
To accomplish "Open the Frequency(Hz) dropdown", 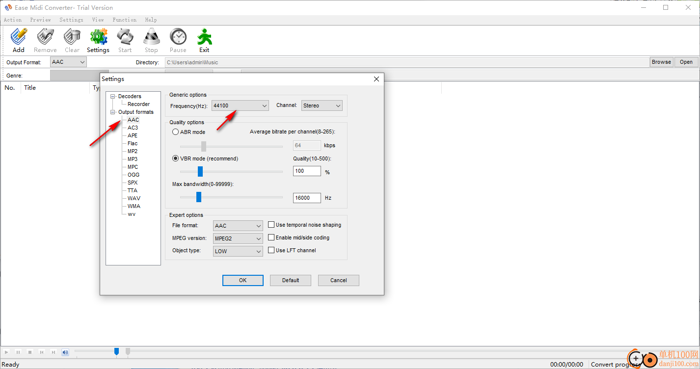I will [x=240, y=105].
